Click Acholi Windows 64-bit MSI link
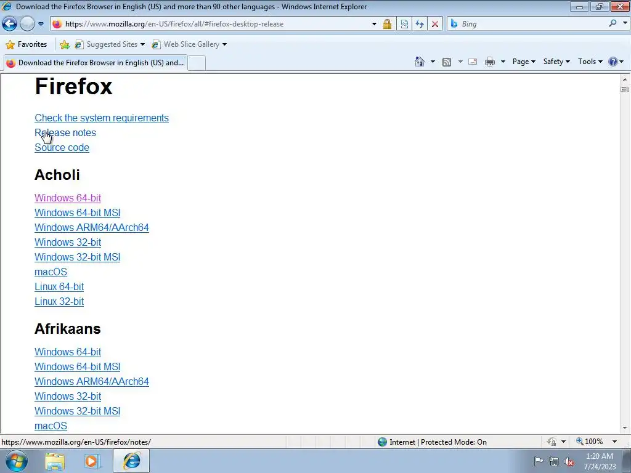Image resolution: width=631 pixels, height=473 pixels. click(77, 212)
